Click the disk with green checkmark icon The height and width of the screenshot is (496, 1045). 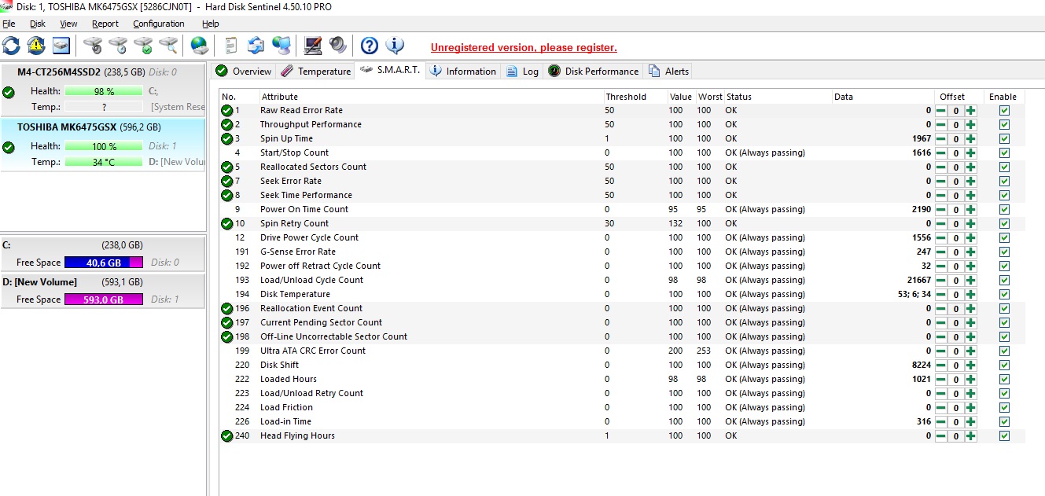[143, 46]
